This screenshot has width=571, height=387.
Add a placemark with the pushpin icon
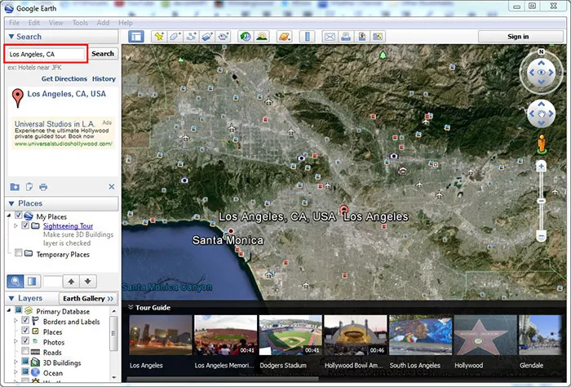159,37
